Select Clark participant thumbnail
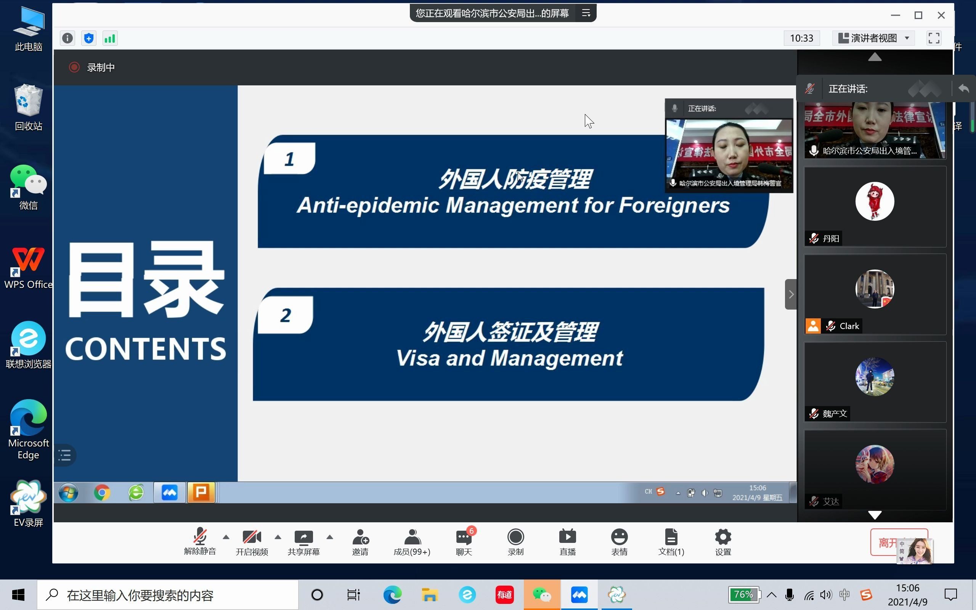The width and height of the screenshot is (976, 610). 875,294
